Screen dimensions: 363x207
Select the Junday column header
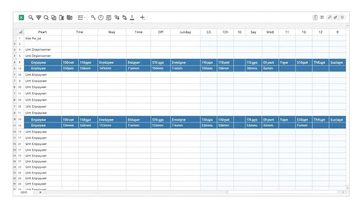click(x=185, y=32)
